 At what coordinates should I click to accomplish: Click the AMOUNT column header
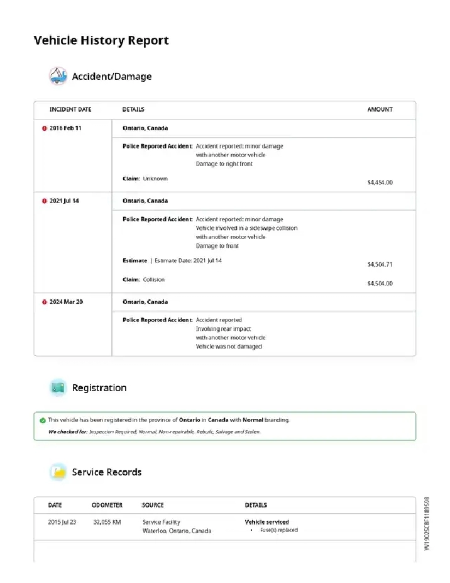(x=380, y=109)
